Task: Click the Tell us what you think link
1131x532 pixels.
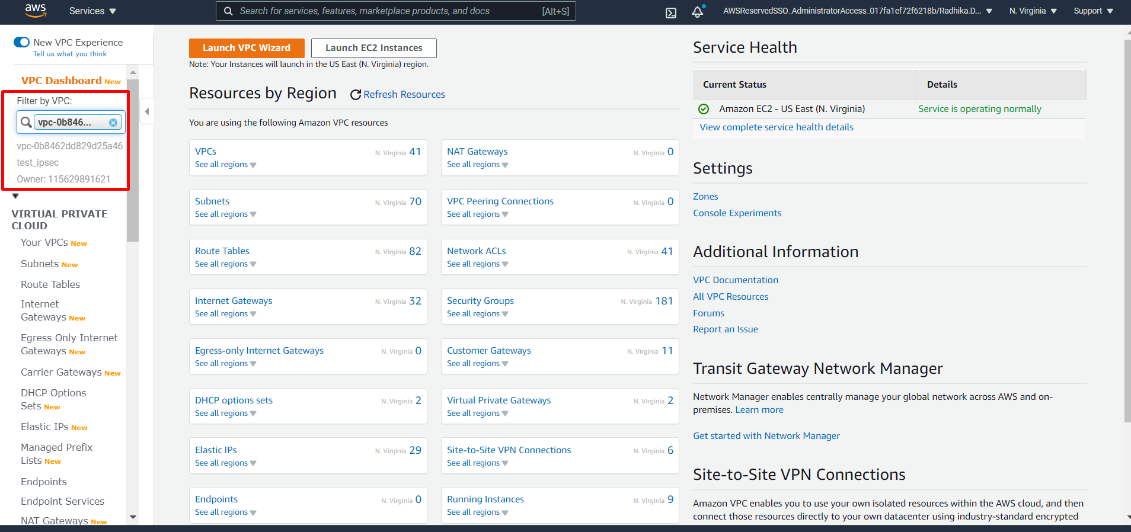Action: coord(70,54)
